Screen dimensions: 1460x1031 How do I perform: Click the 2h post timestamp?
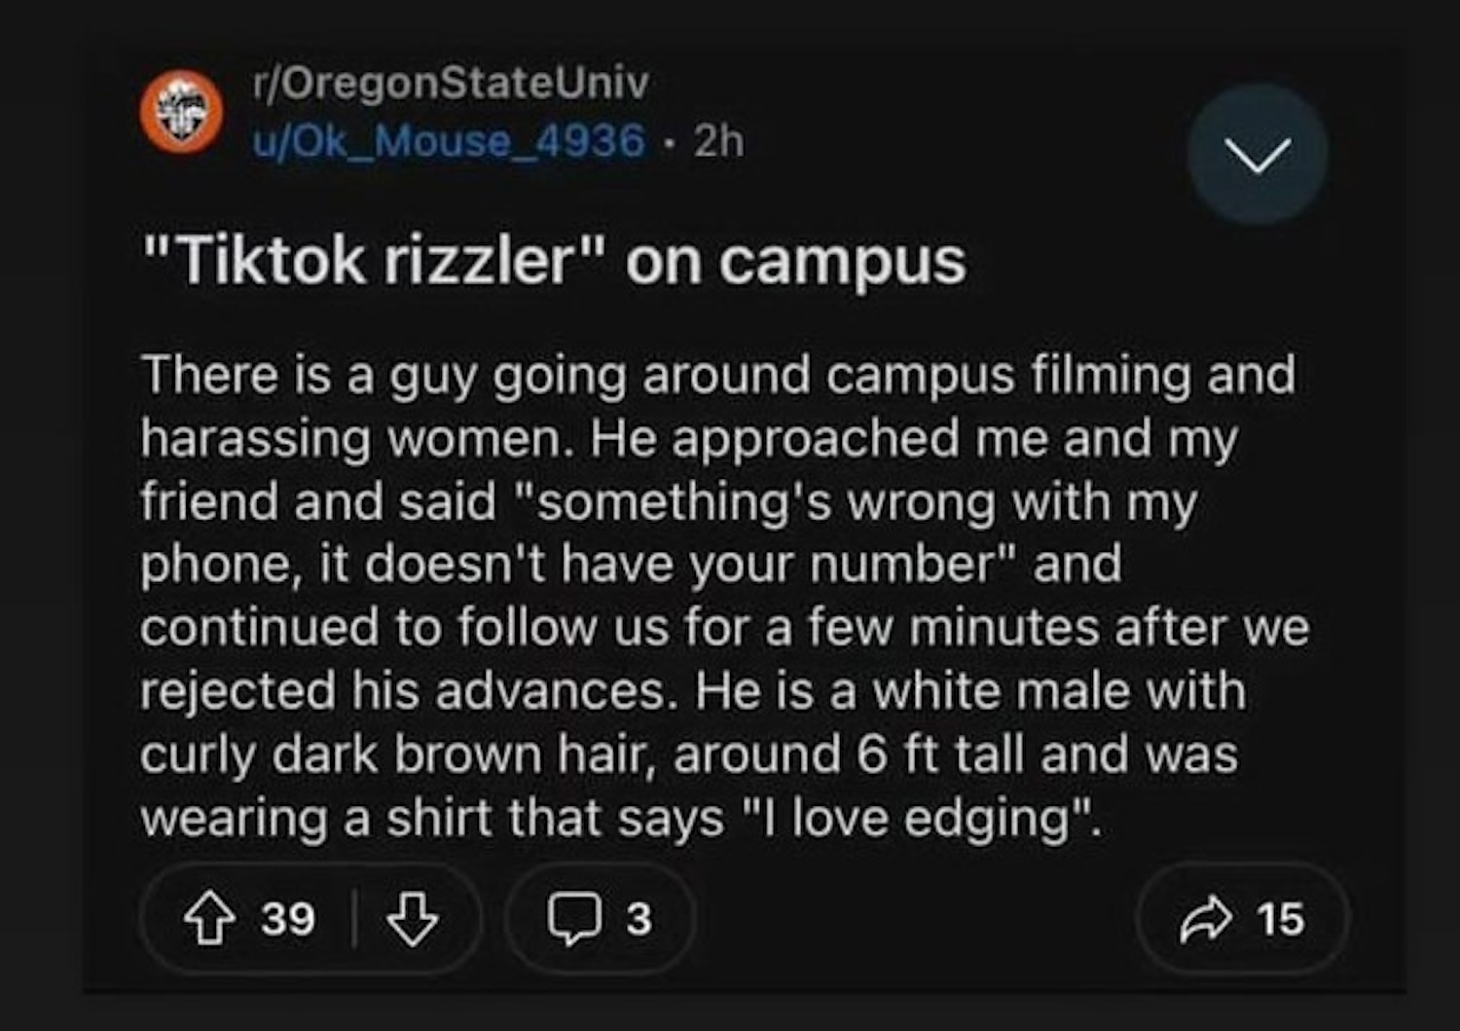(x=719, y=142)
